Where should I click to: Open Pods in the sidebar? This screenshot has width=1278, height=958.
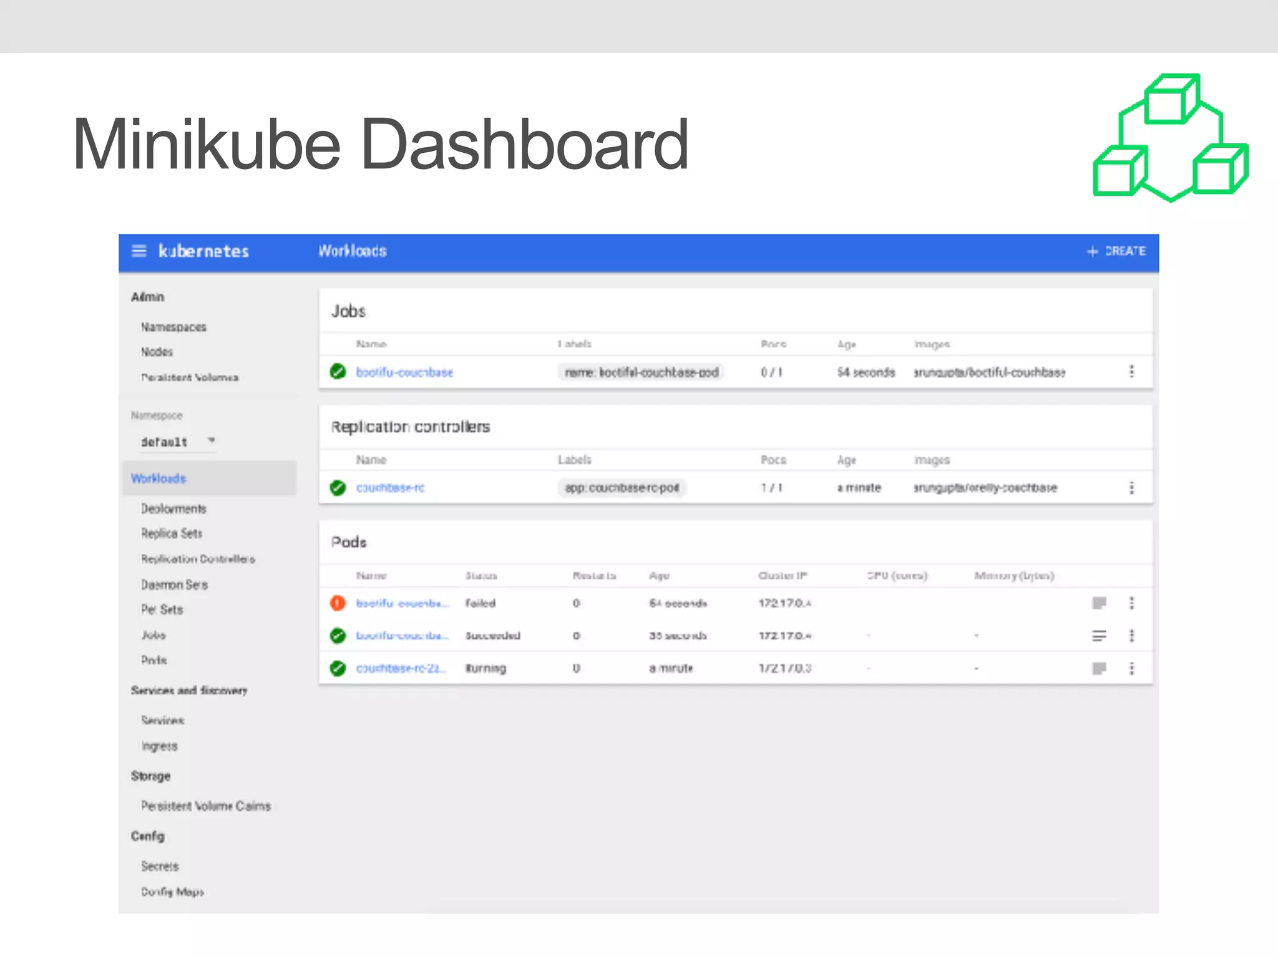pos(154,660)
